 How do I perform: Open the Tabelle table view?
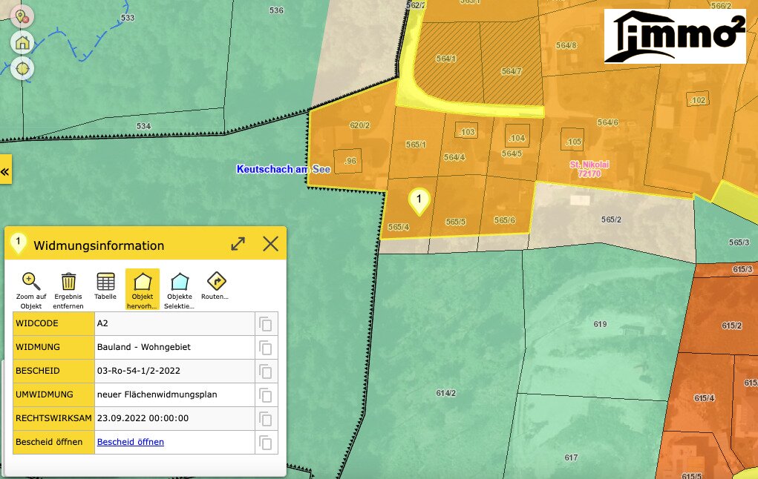(105, 282)
